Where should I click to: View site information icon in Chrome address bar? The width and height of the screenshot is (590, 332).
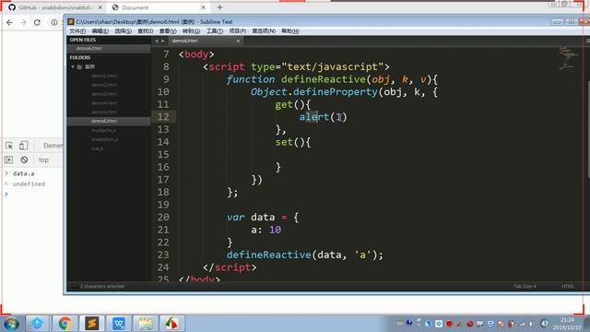point(54,22)
